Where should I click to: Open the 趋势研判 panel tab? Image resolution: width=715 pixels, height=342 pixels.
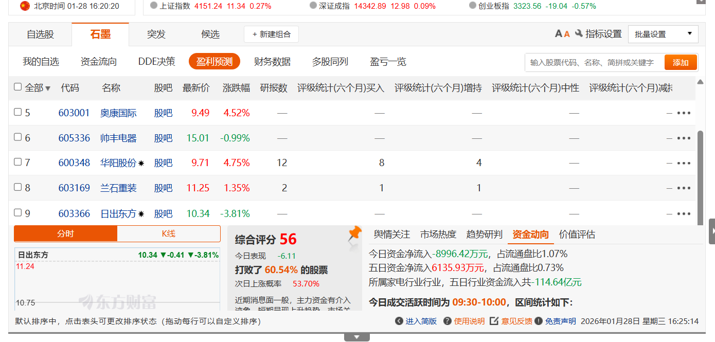pos(485,235)
